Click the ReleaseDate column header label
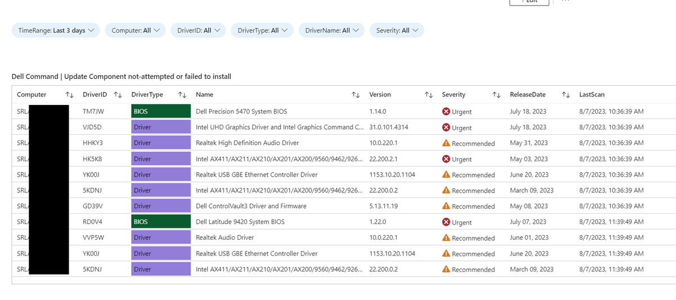Viewport: 676px width, 300px height. tap(528, 95)
